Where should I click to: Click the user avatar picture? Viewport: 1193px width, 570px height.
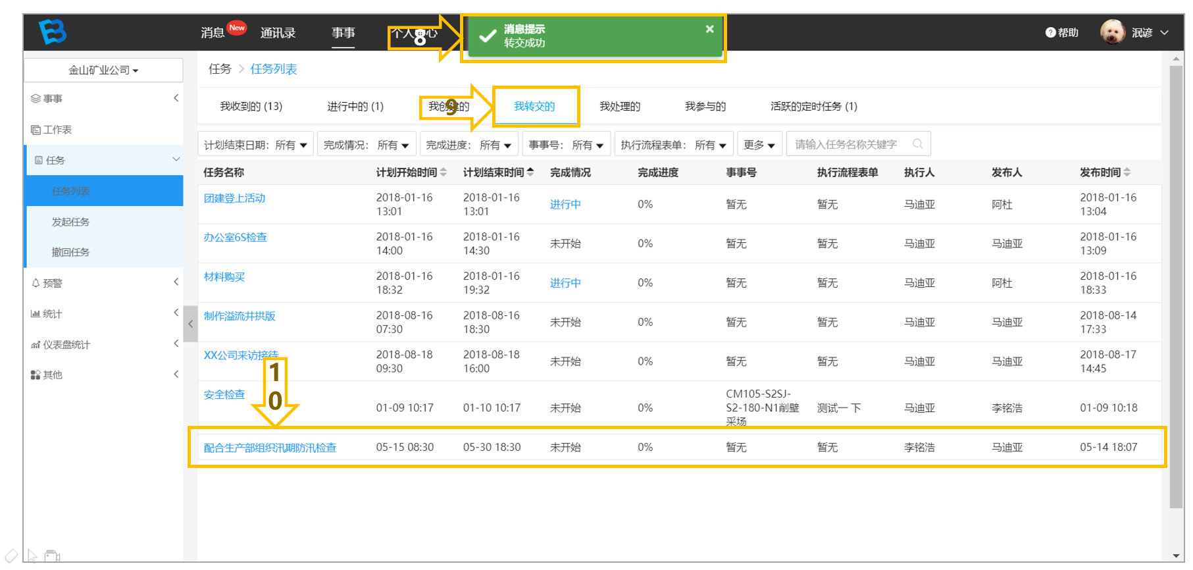pyautogui.click(x=1113, y=32)
